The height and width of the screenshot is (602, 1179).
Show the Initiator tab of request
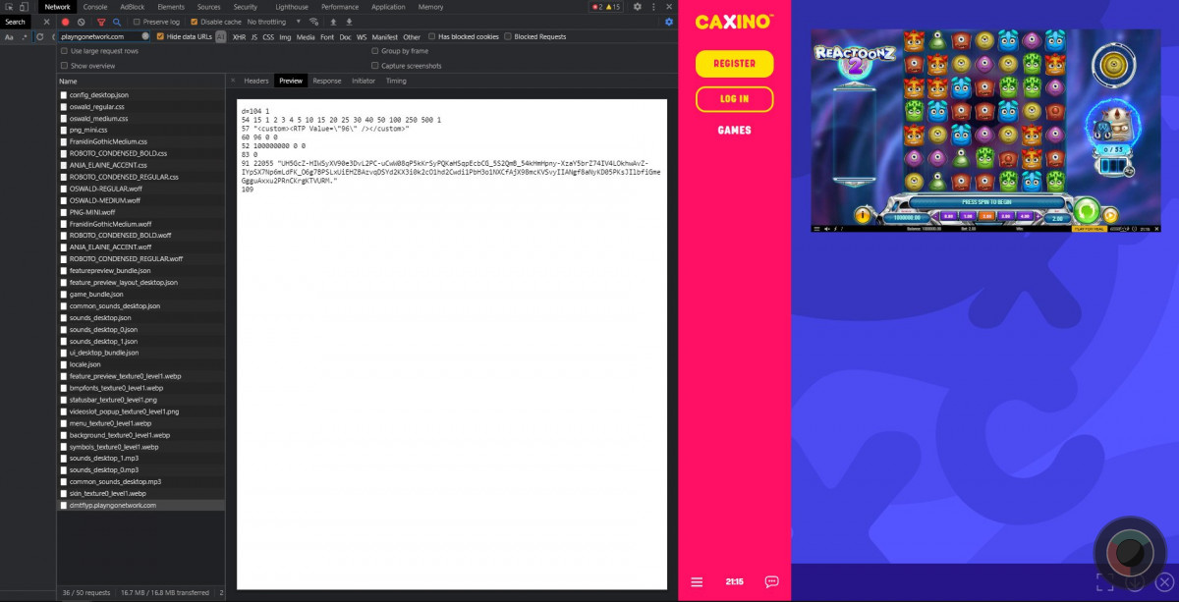364,81
